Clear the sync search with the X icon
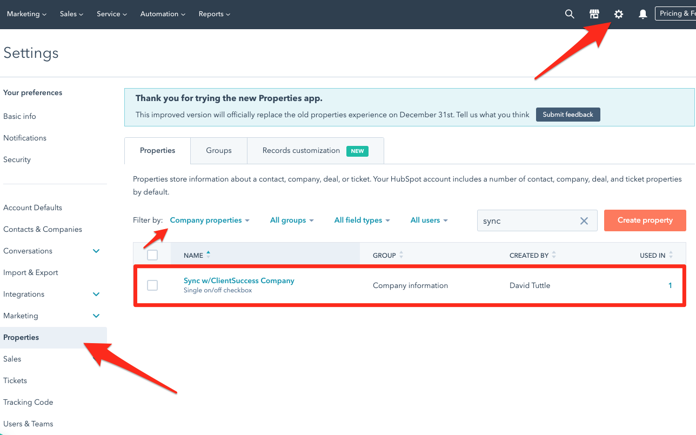696x435 pixels. [x=584, y=220]
